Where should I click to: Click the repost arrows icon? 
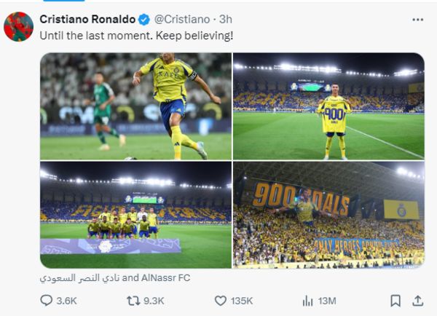(133, 300)
